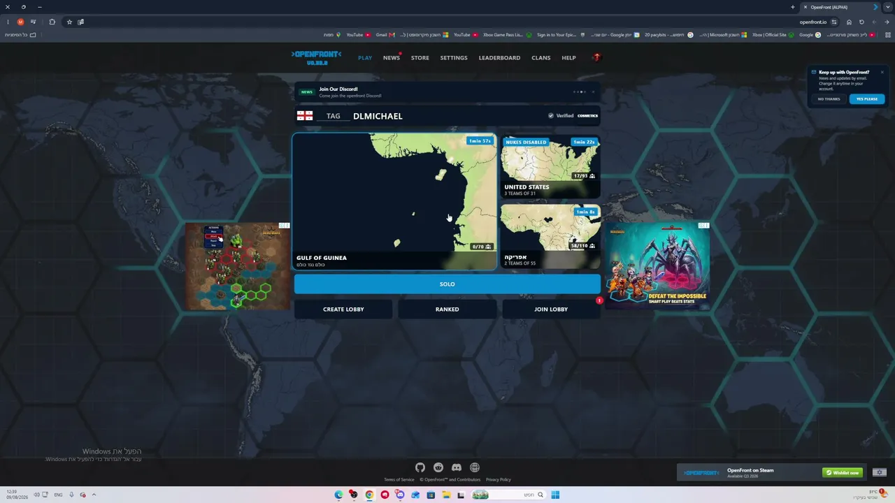Open the Chrome three-dot menu

tap(8, 22)
